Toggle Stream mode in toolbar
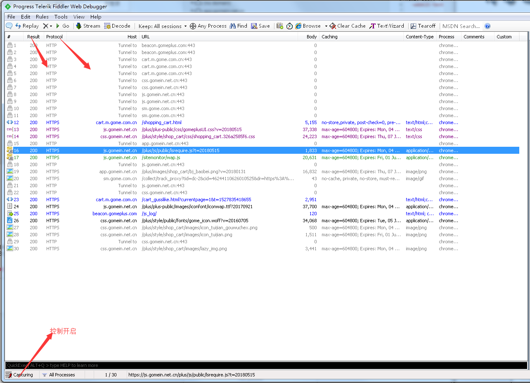The height and width of the screenshot is (383, 530). (x=88, y=26)
